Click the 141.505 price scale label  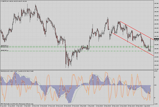tap(156, 45)
